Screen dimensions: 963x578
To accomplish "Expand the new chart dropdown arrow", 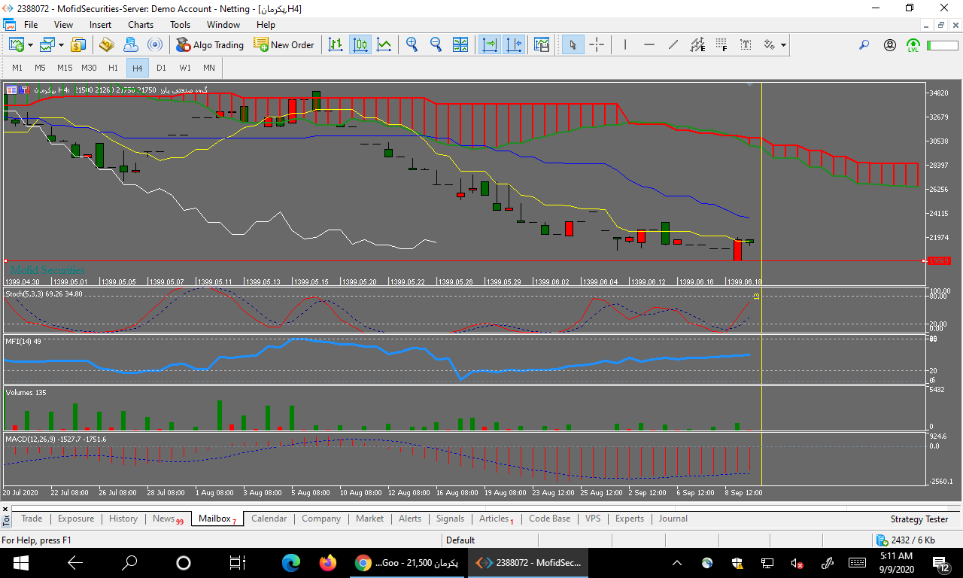I will point(30,45).
